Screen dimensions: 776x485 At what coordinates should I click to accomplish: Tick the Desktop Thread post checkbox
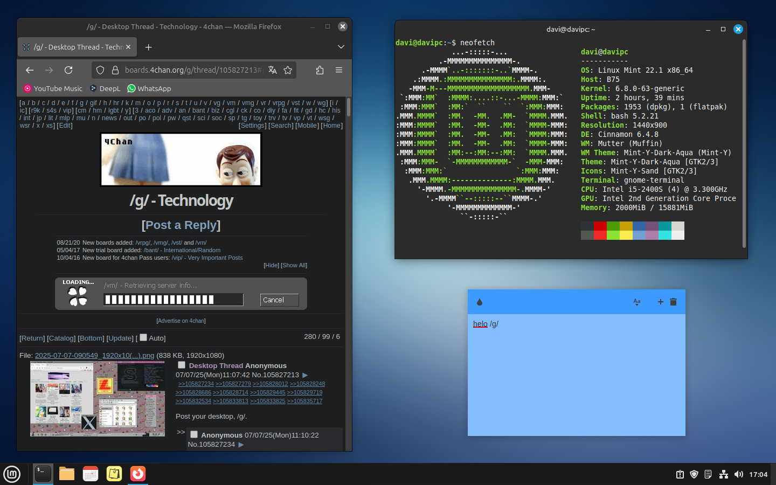click(182, 365)
